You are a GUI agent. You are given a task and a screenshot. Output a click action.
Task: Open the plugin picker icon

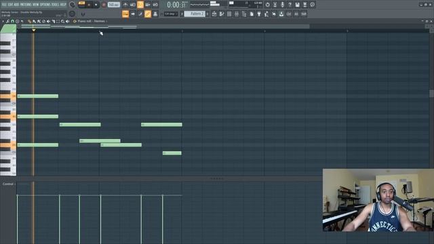click(x=259, y=14)
